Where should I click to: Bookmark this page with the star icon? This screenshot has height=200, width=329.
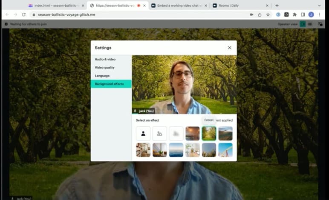pos(268,14)
